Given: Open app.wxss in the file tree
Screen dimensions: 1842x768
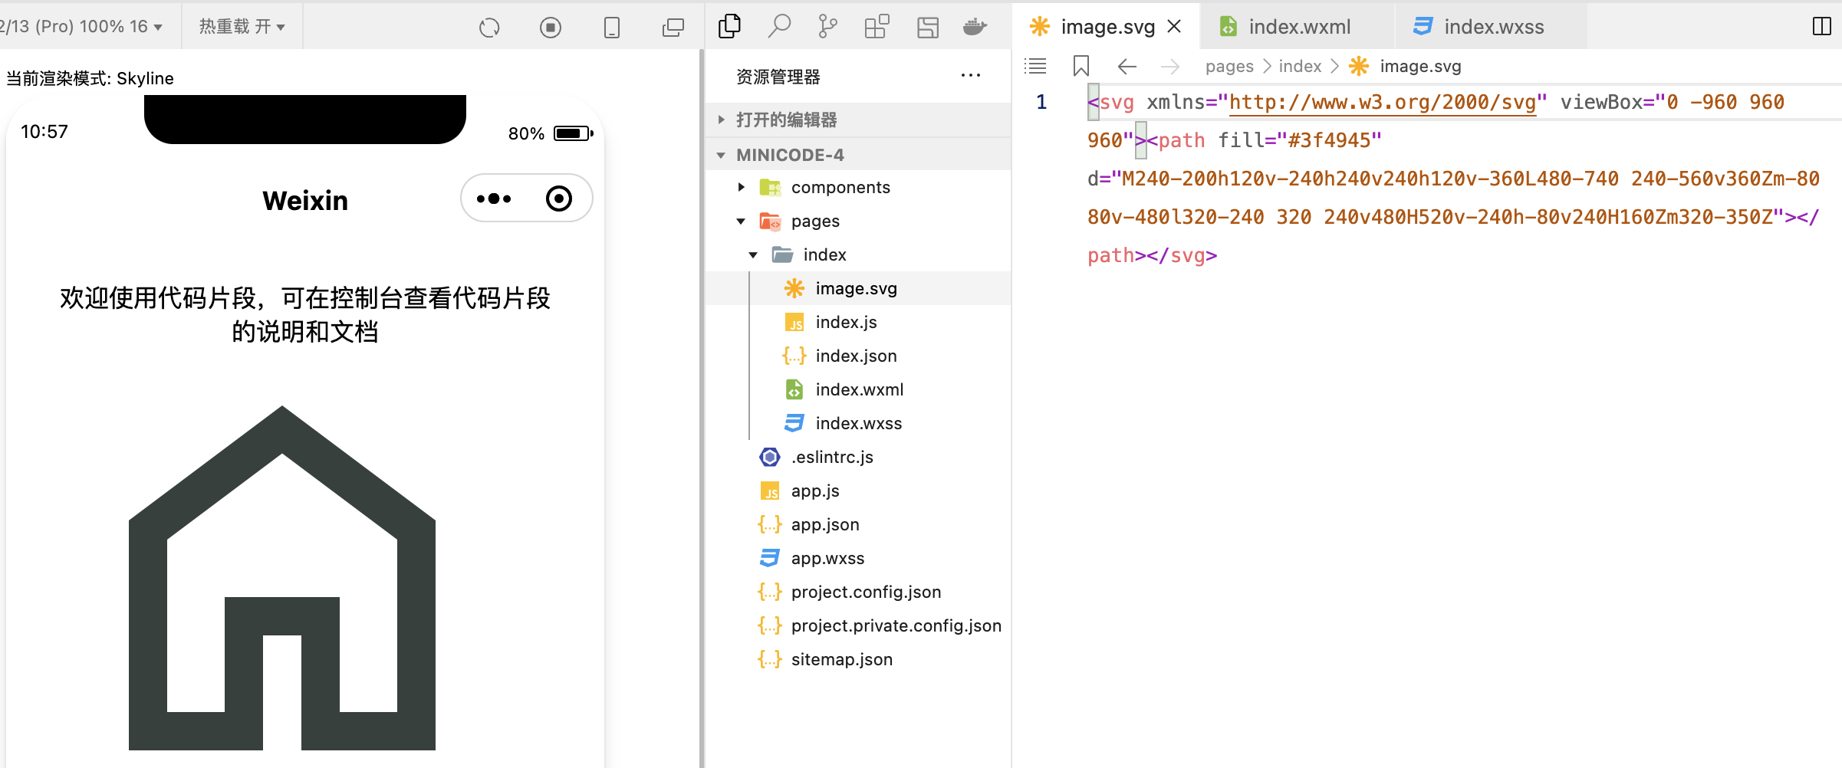Looking at the screenshot, I should [x=857, y=558].
